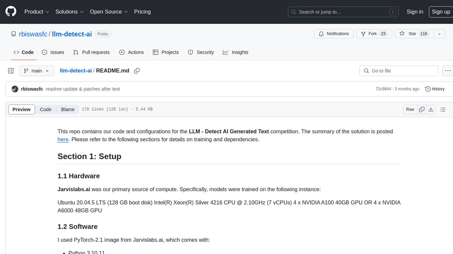Open commit author rbiswasfc link
The image size is (453, 254).
(32, 89)
